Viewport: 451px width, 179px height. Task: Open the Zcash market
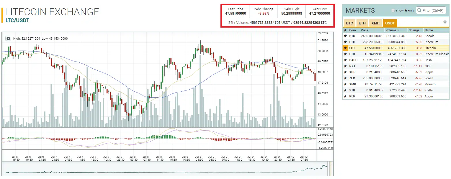point(396,78)
